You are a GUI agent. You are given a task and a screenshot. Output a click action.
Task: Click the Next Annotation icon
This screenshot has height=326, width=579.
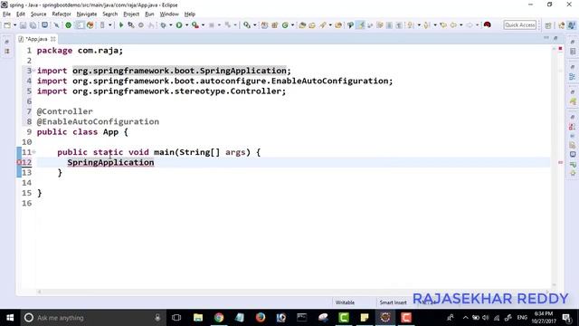pyautogui.click(x=411, y=25)
